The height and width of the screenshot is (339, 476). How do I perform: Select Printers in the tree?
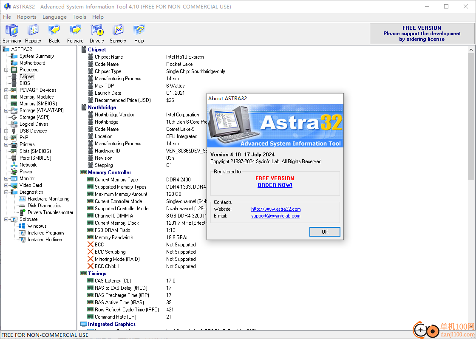tap(27, 144)
